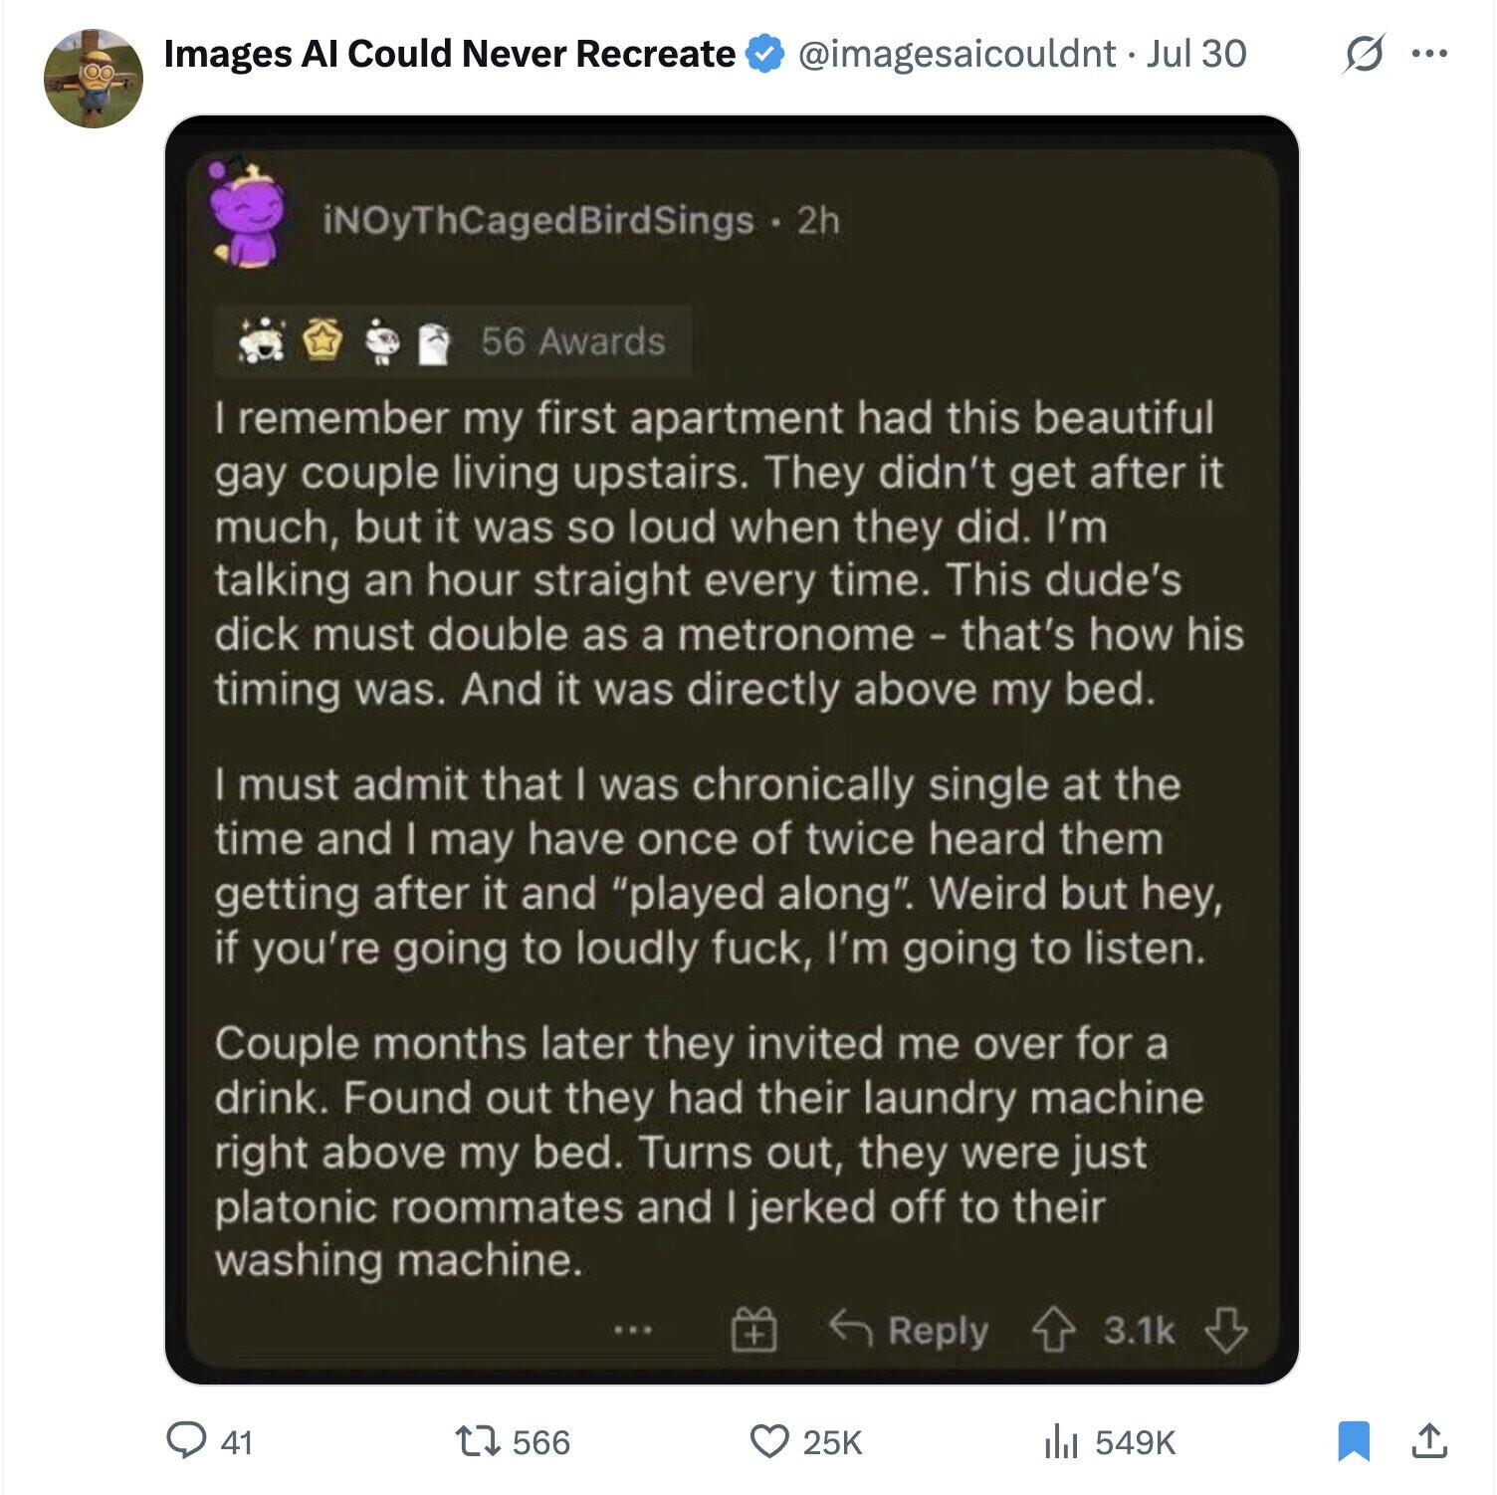Screen dimensions: 1497x1495
Task: Click the blue verified checkmark badge
Action: [x=764, y=54]
